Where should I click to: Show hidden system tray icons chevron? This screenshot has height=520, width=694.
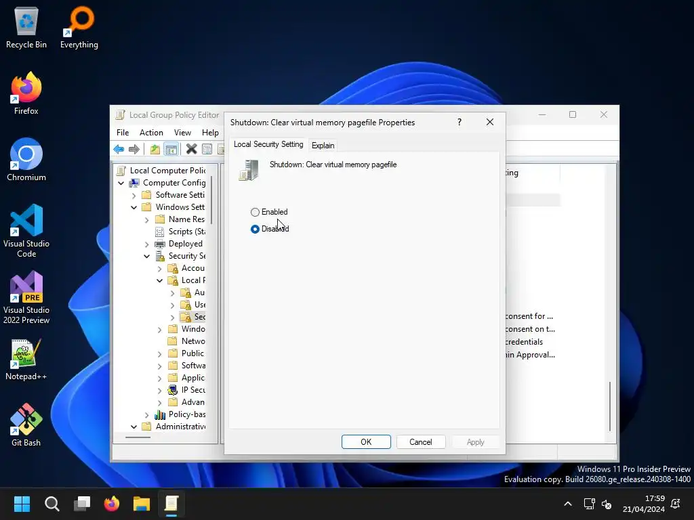click(x=568, y=504)
